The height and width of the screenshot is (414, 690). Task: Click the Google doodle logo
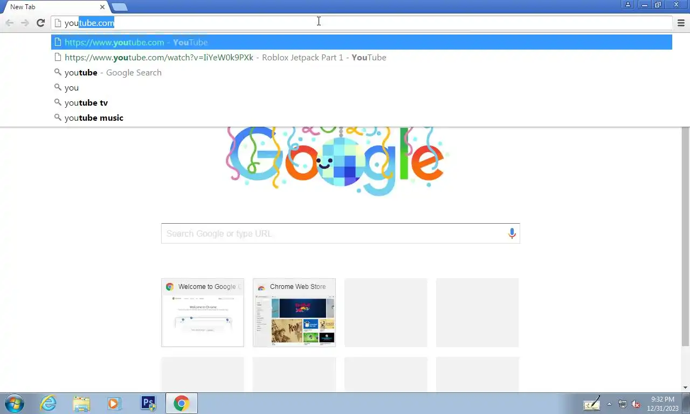[337, 161]
